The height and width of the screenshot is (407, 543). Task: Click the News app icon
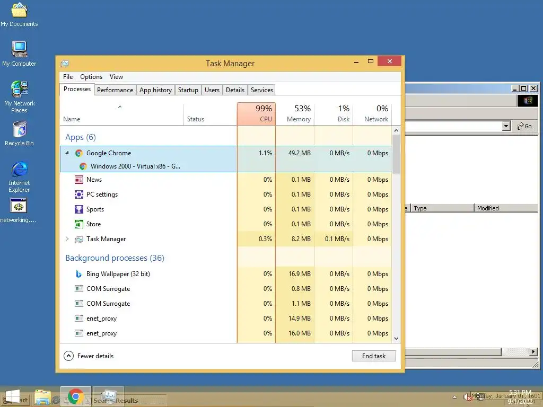(79, 180)
